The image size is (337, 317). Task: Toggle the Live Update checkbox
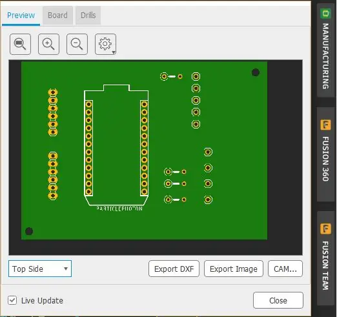point(12,300)
